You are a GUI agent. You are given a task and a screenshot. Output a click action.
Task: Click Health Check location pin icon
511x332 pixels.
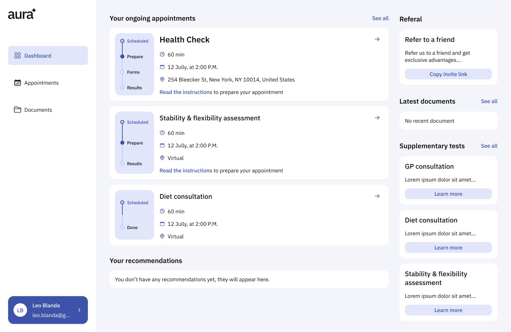click(162, 79)
